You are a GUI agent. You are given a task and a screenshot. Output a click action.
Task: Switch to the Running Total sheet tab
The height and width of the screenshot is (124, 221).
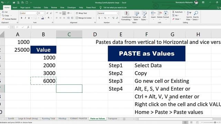[48, 118]
